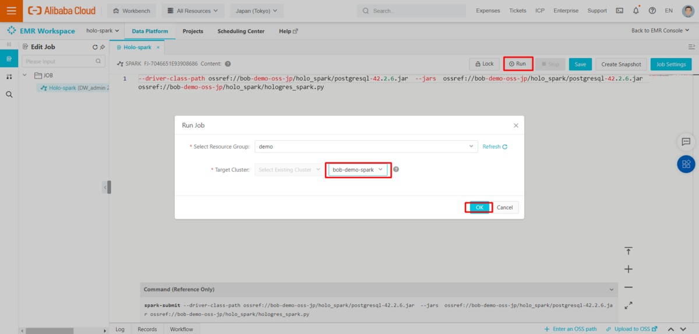The width and height of the screenshot is (699, 334).
Task: Click the Lock button
Action: tap(483, 64)
